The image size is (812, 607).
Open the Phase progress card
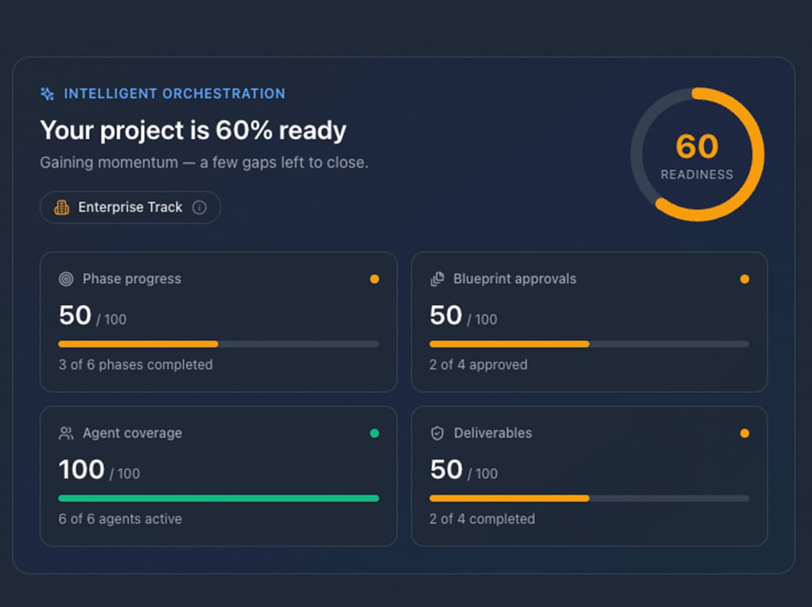219,322
